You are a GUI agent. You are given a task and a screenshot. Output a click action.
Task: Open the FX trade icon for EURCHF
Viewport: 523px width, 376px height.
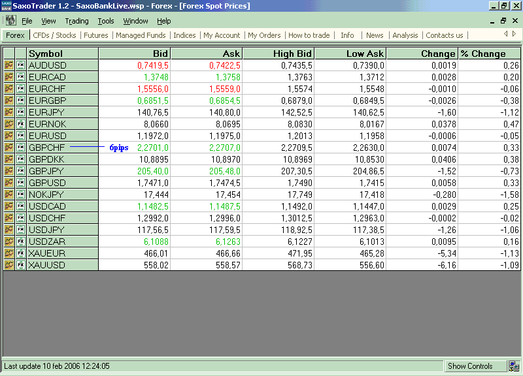click(21, 89)
